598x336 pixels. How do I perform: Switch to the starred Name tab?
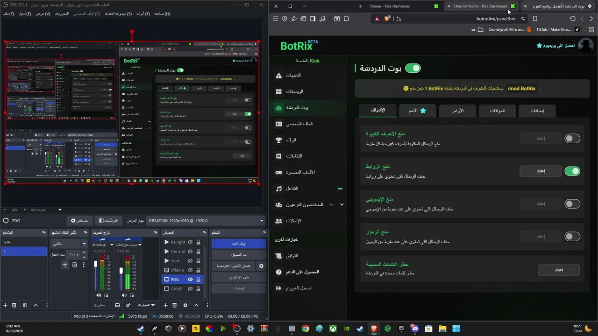pyautogui.click(x=418, y=111)
